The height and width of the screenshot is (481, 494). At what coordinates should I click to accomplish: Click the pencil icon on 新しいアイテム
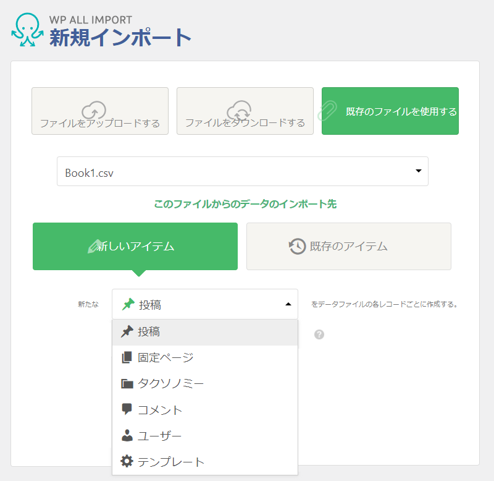95,246
